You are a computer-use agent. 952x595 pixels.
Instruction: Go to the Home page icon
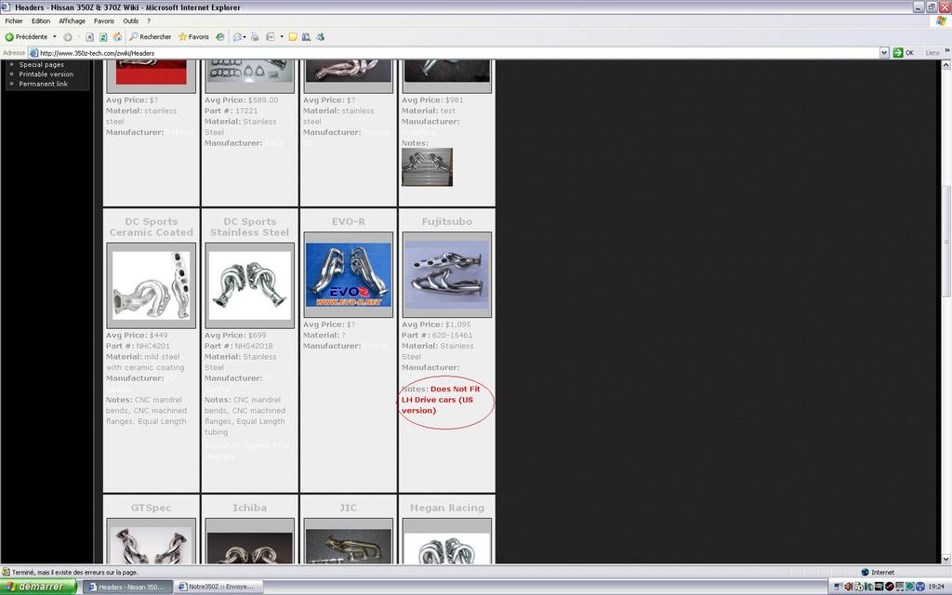[117, 37]
